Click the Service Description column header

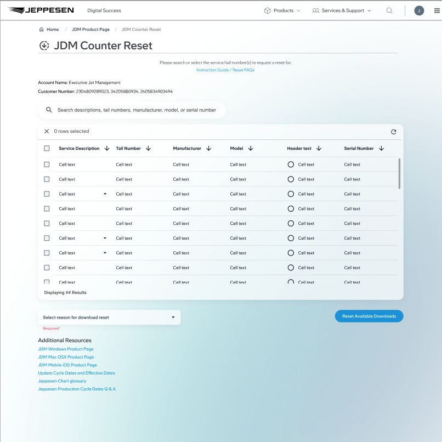[x=79, y=148]
